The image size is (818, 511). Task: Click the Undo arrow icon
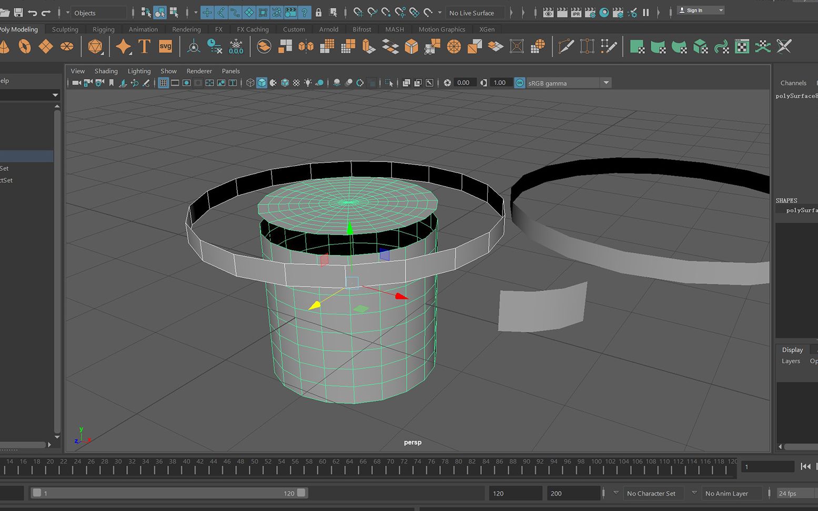pos(33,13)
